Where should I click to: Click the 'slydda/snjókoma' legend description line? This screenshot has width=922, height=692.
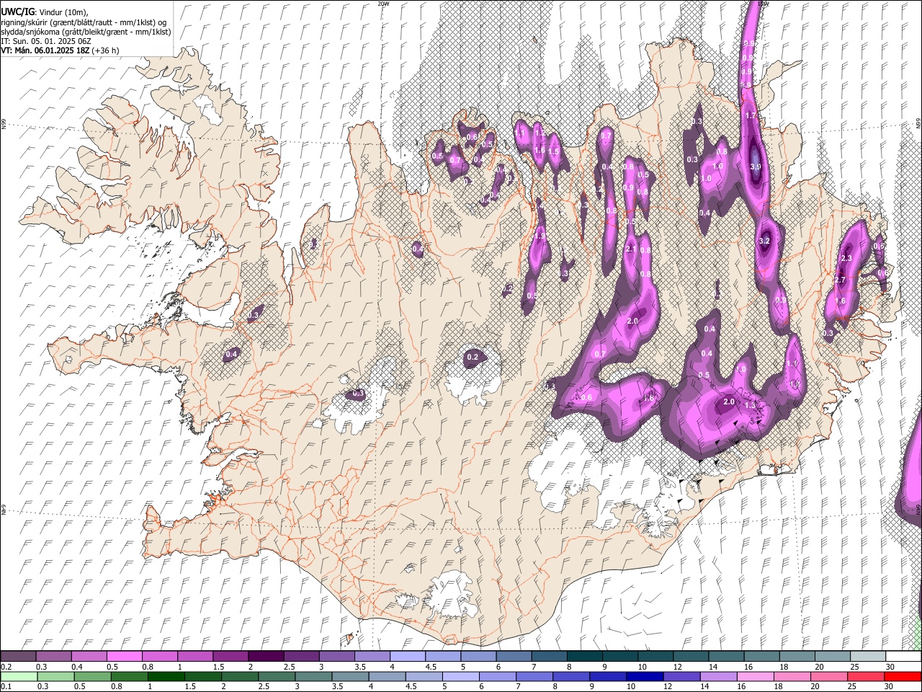tap(86, 32)
